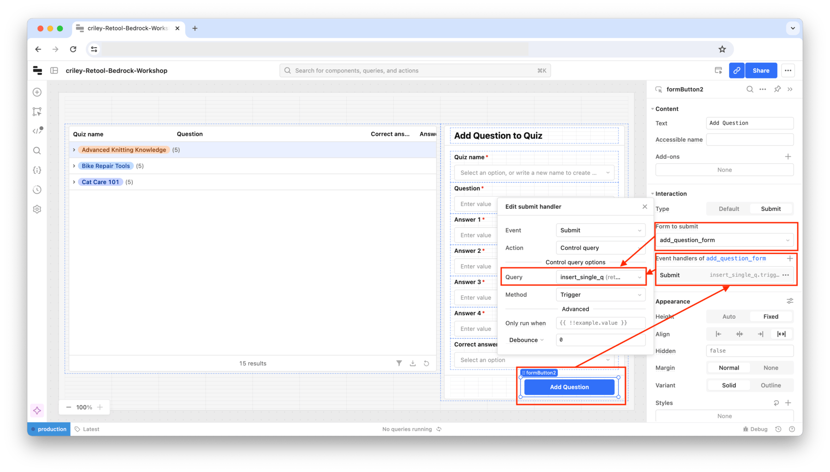Viewport: 830px width, 472px height.
Task: Open the Method dropdown set to Trigger
Action: click(x=600, y=294)
